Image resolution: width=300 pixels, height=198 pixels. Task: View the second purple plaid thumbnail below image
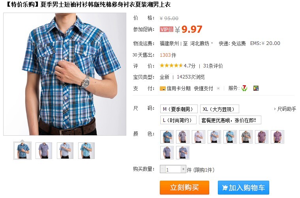point(44,151)
